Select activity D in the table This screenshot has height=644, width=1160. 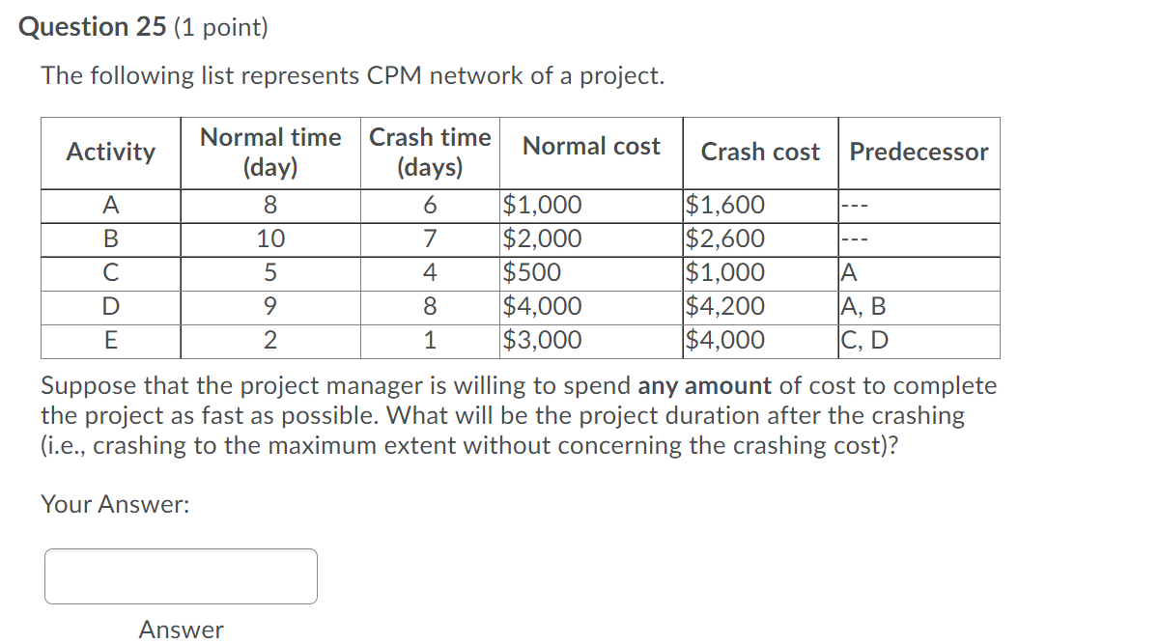(x=109, y=306)
